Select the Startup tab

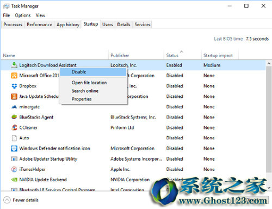pos(91,24)
